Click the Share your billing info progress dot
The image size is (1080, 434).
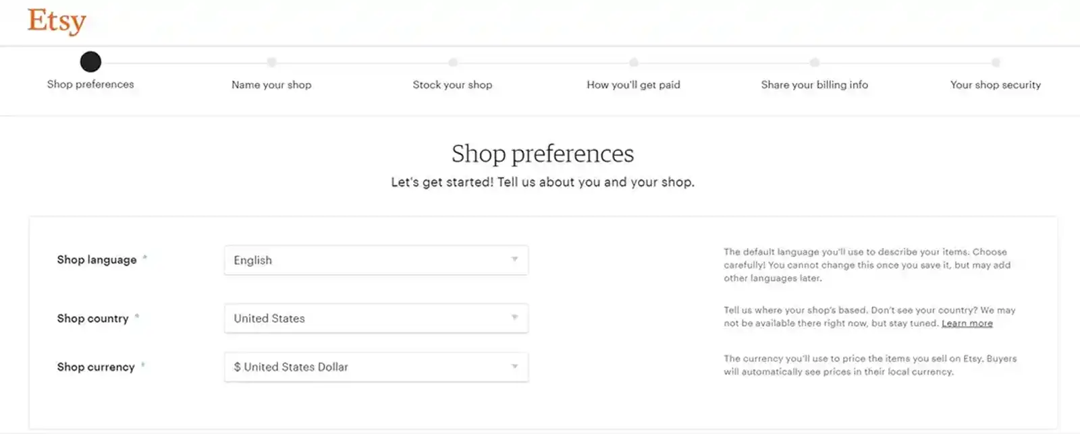815,62
